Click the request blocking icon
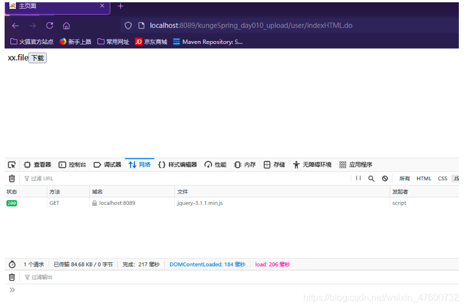 (x=384, y=179)
